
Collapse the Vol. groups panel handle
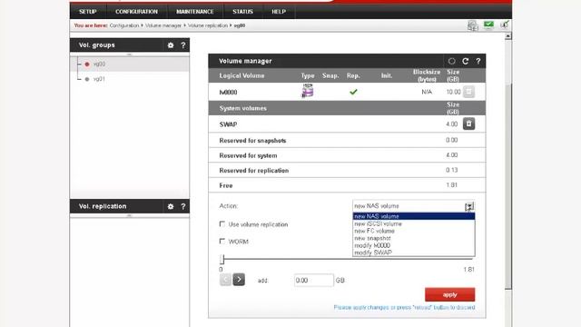(x=129, y=54)
